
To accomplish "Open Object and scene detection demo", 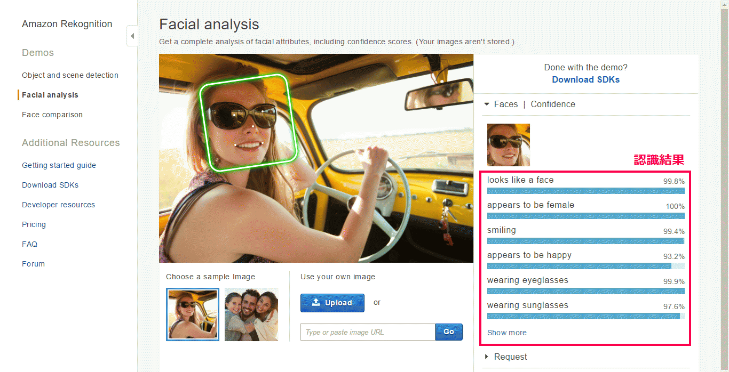I will (x=70, y=75).
